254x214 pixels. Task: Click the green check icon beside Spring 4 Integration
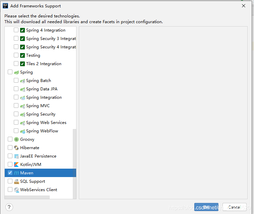[x=22, y=30]
